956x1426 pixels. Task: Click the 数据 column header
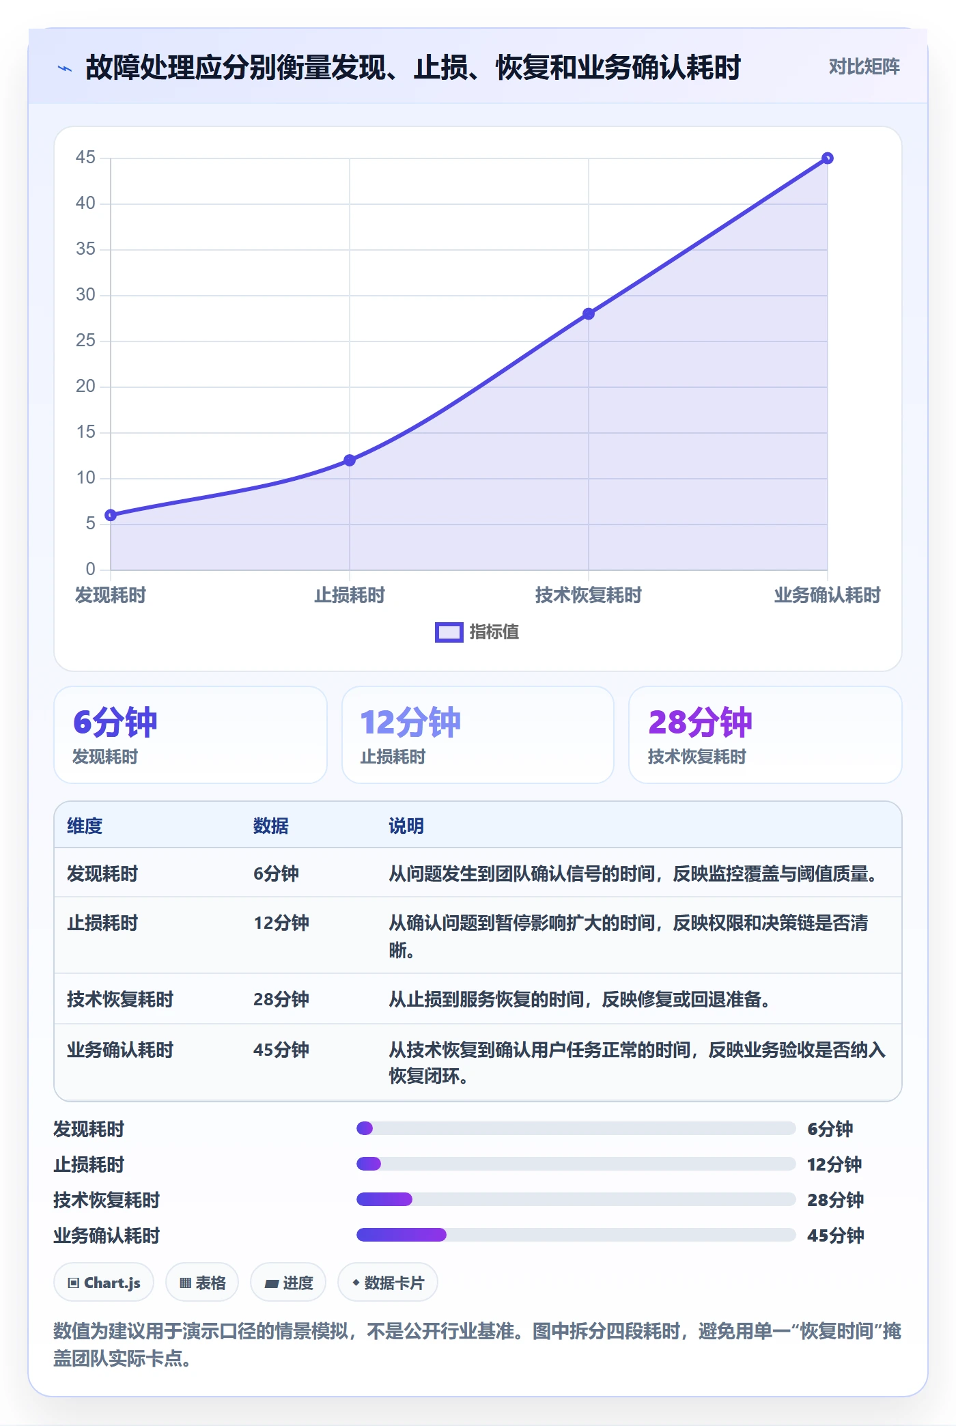click(x=271, y=826)
